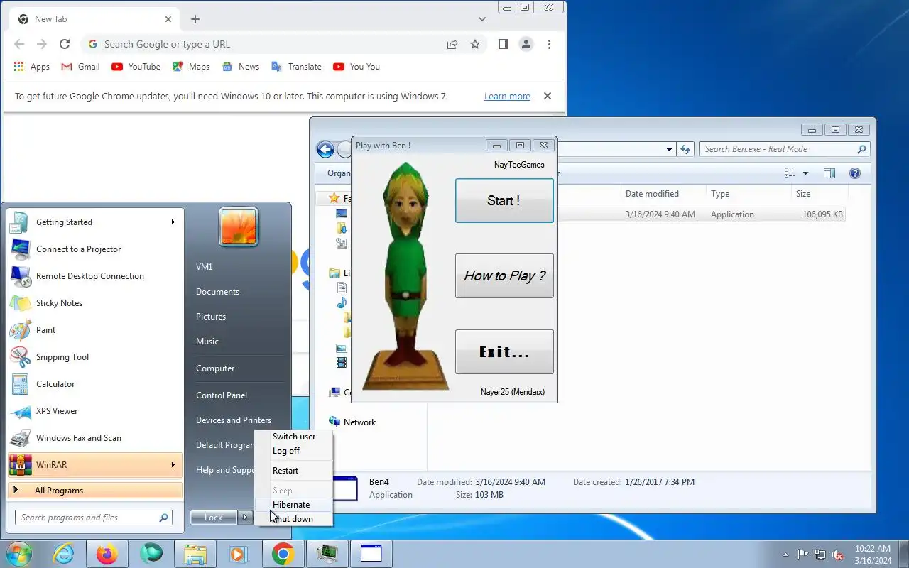Collapse the power options arrow beside Lock
The height and width of the screenshot is (568, 909).
[x=245, y=518]
